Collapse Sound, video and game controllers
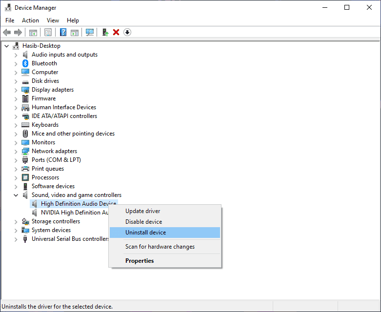The height and width of the screenshot is (312, 381). pos(16,195)
